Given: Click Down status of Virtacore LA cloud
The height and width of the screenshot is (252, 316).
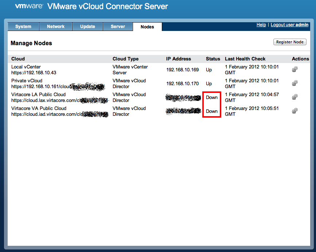Looking at the screenshot, I should (x=212, y=98).
